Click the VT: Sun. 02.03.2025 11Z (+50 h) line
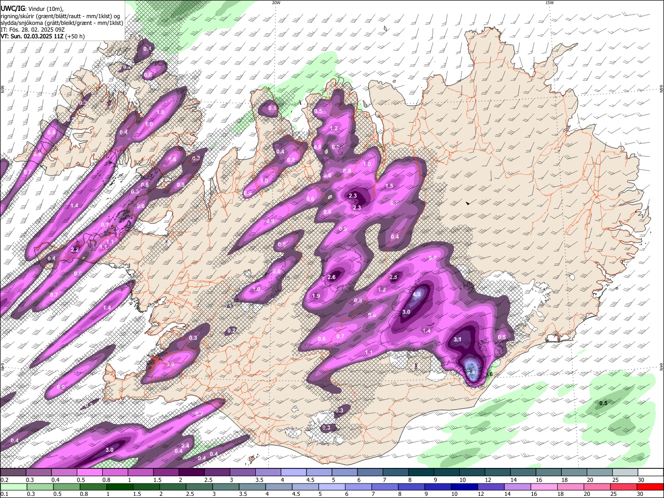The width and height of the screenshot is (664, 498). point(43,36)
